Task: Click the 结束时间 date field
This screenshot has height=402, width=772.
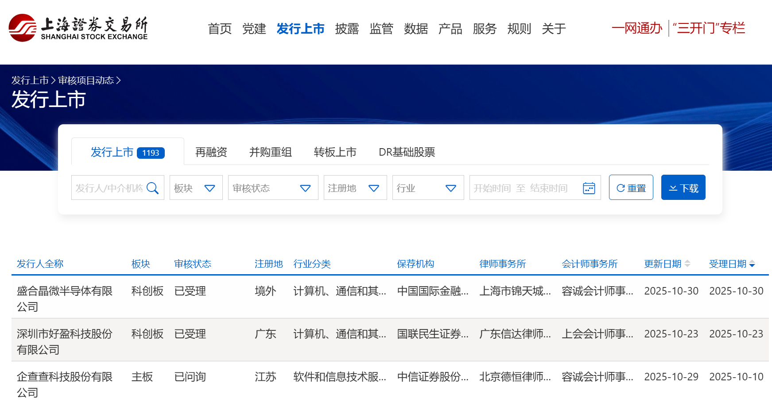Action: pos(548,188)
